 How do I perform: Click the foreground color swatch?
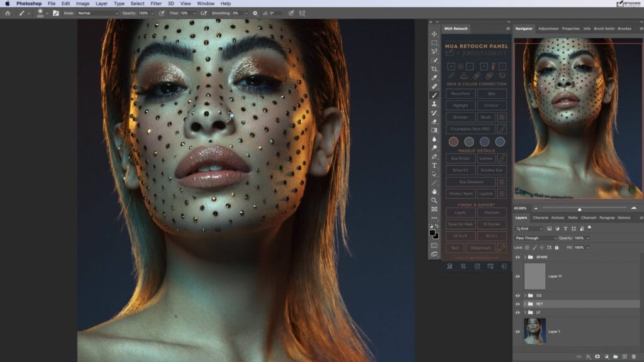pos(432,233)
